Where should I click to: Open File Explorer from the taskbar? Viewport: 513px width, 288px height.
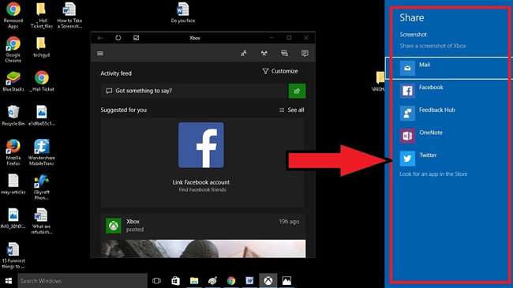coord(194,281)
